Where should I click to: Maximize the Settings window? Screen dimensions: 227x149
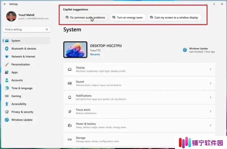(214, 4)
